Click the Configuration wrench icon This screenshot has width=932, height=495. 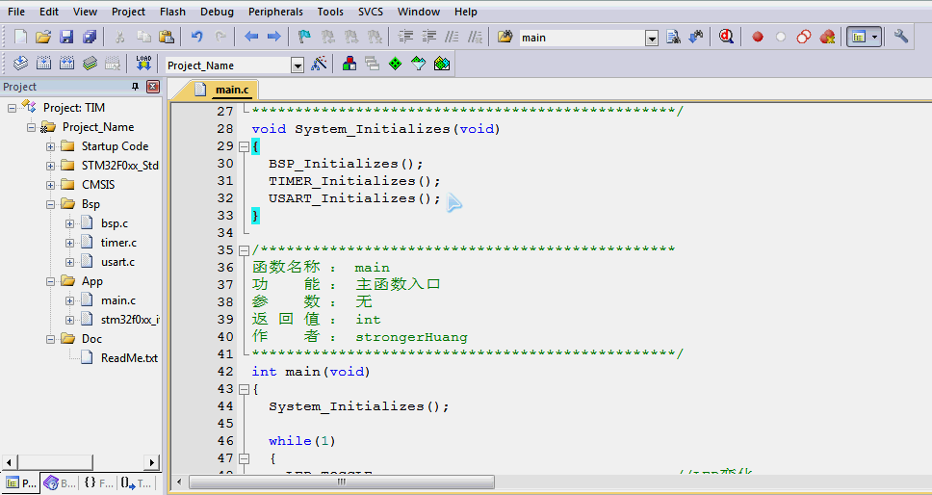point(901,37)
